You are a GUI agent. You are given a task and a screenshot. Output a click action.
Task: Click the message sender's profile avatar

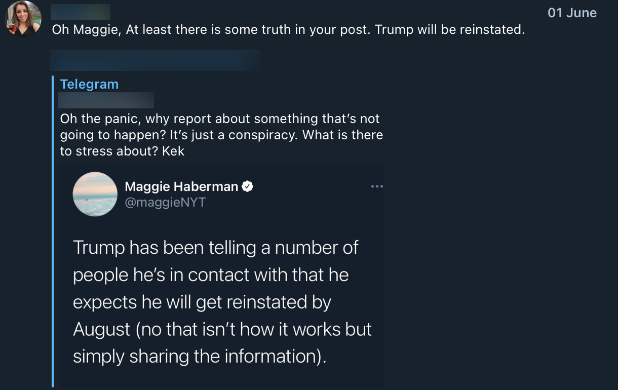pyautogui.click(x=23, y=19)
